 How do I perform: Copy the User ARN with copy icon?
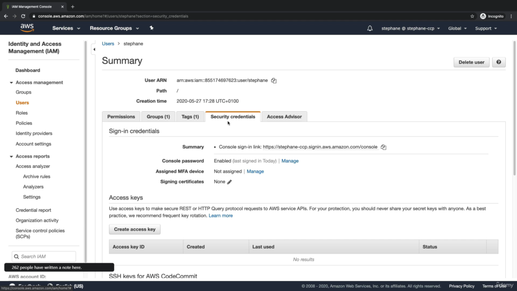pyautogui.click(x=274, y=80)
